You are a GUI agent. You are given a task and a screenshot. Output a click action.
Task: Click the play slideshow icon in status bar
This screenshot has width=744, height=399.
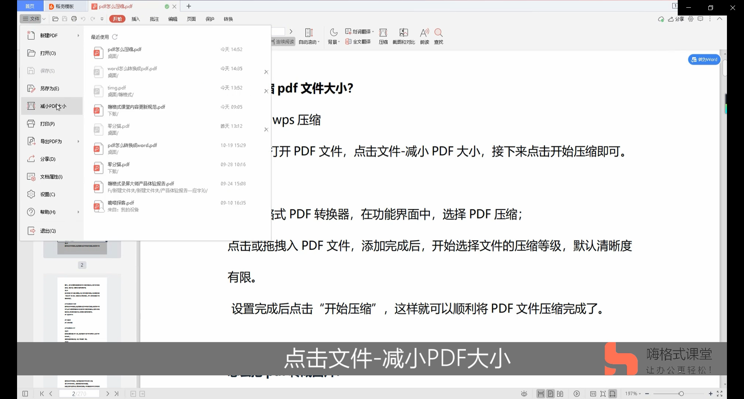tap(577, 394)
